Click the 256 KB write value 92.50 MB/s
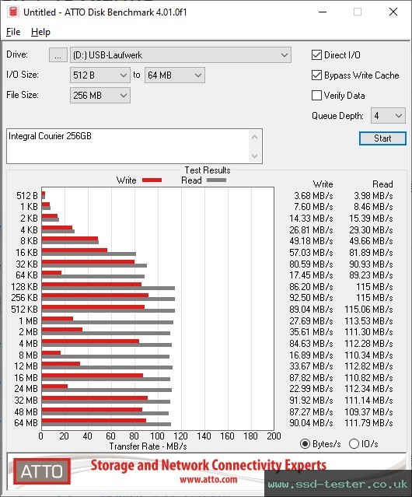The image size is (412, 497). [x=311, y=298]
